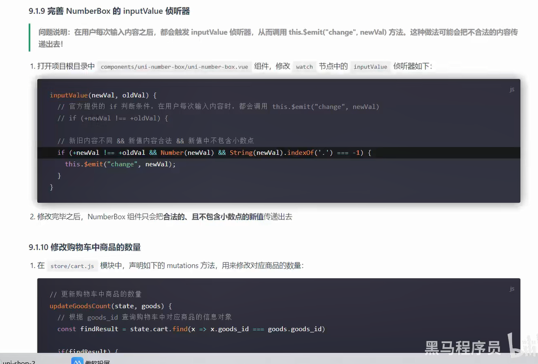Click the js language label on first code block
The image size is (538, 364).
pyautogui.click(x=511, y=89)
